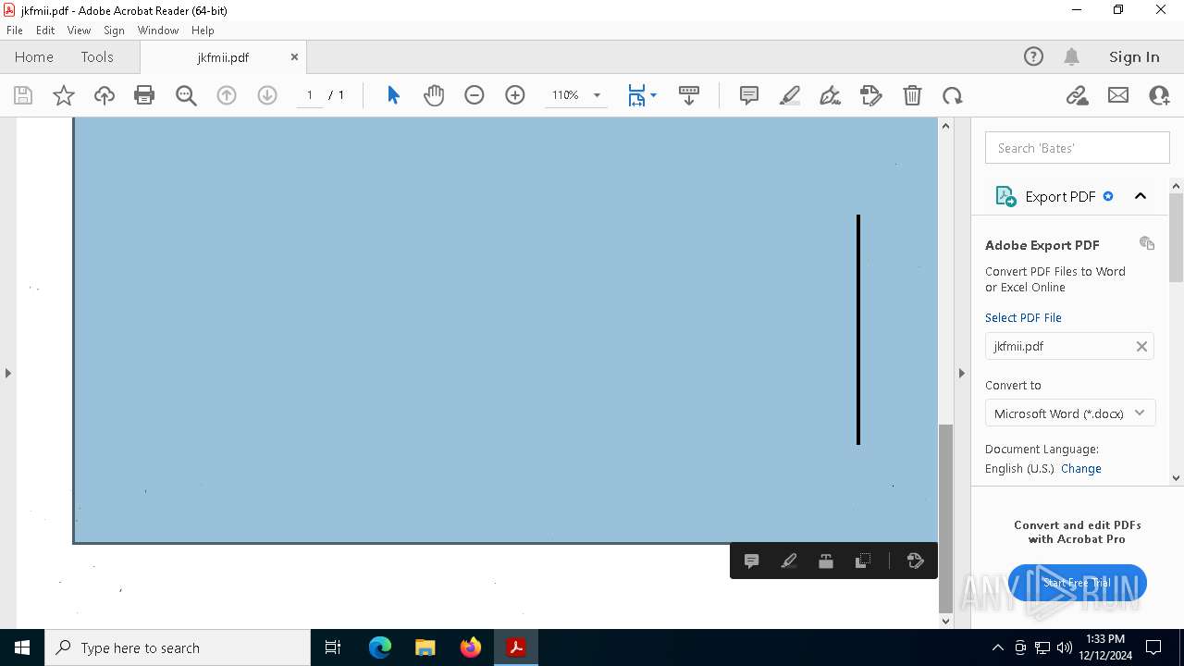Screen dimensions: 1184x666
Task: Click the Search 'Bates' tools field
Action: click(1078, 148)
